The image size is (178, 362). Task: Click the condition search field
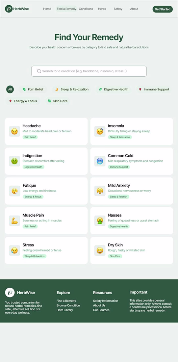point(89,71)
